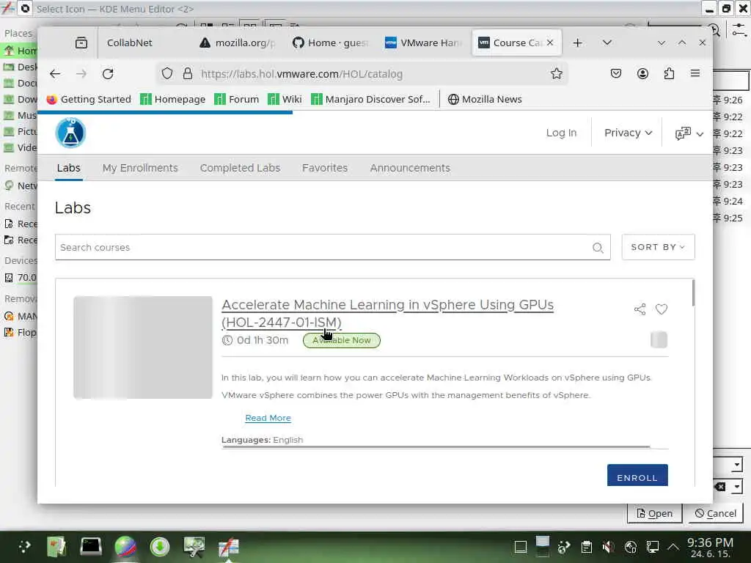751x563 pixels.
Task: Click Open in Select Icon dialog
Action: (x=654, y=513)
